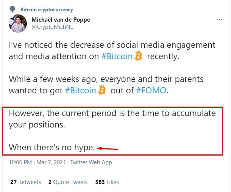Open the #FOMO hashtag
This screenshot has height=192, width=231.
(x=151, y=90)
